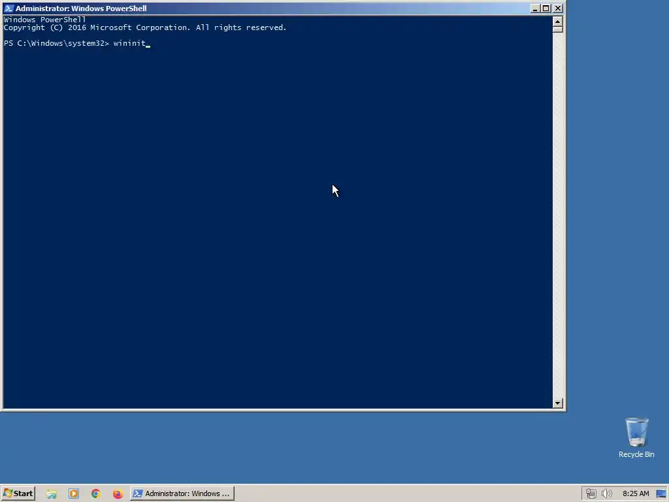This screenshot has width=669, height=502.
Task: Click the 'PS C:\Windows\system32>' prompt
Action: pos(56,43)
